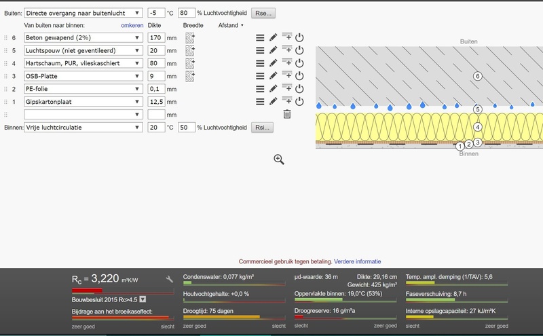This screenshot has height=336, width=543.
Task: Add wood structure to Luchtspouw layer
Action: (190, 51)
